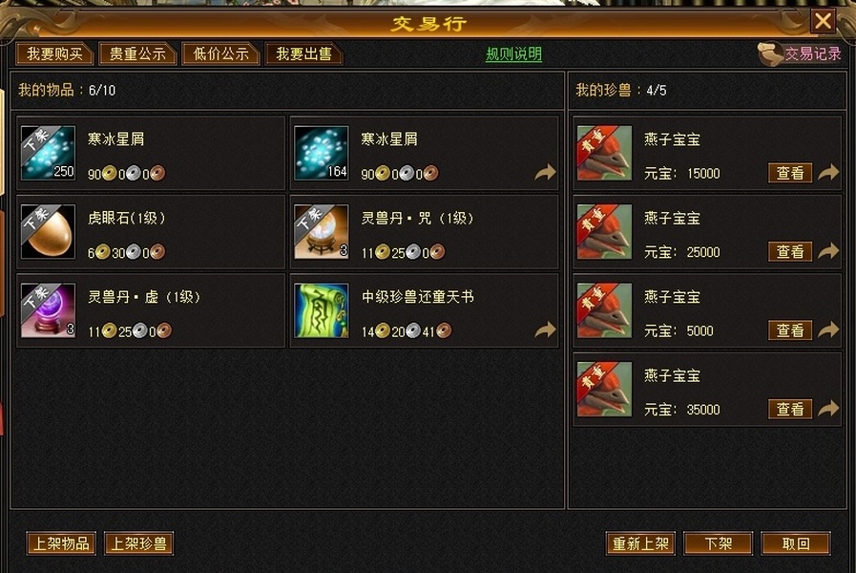Click the 上架物品 button
Image resolution: width=856 pixels, height=573 pixels.
click(61, 543)
